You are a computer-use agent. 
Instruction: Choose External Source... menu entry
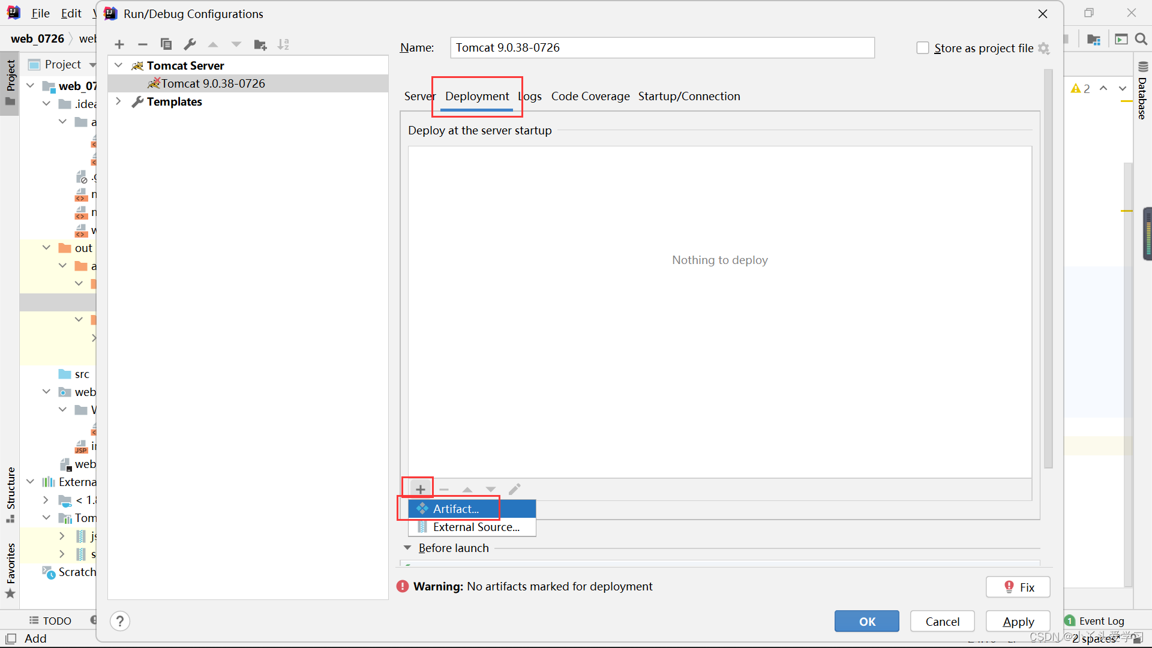coord(476,527)
